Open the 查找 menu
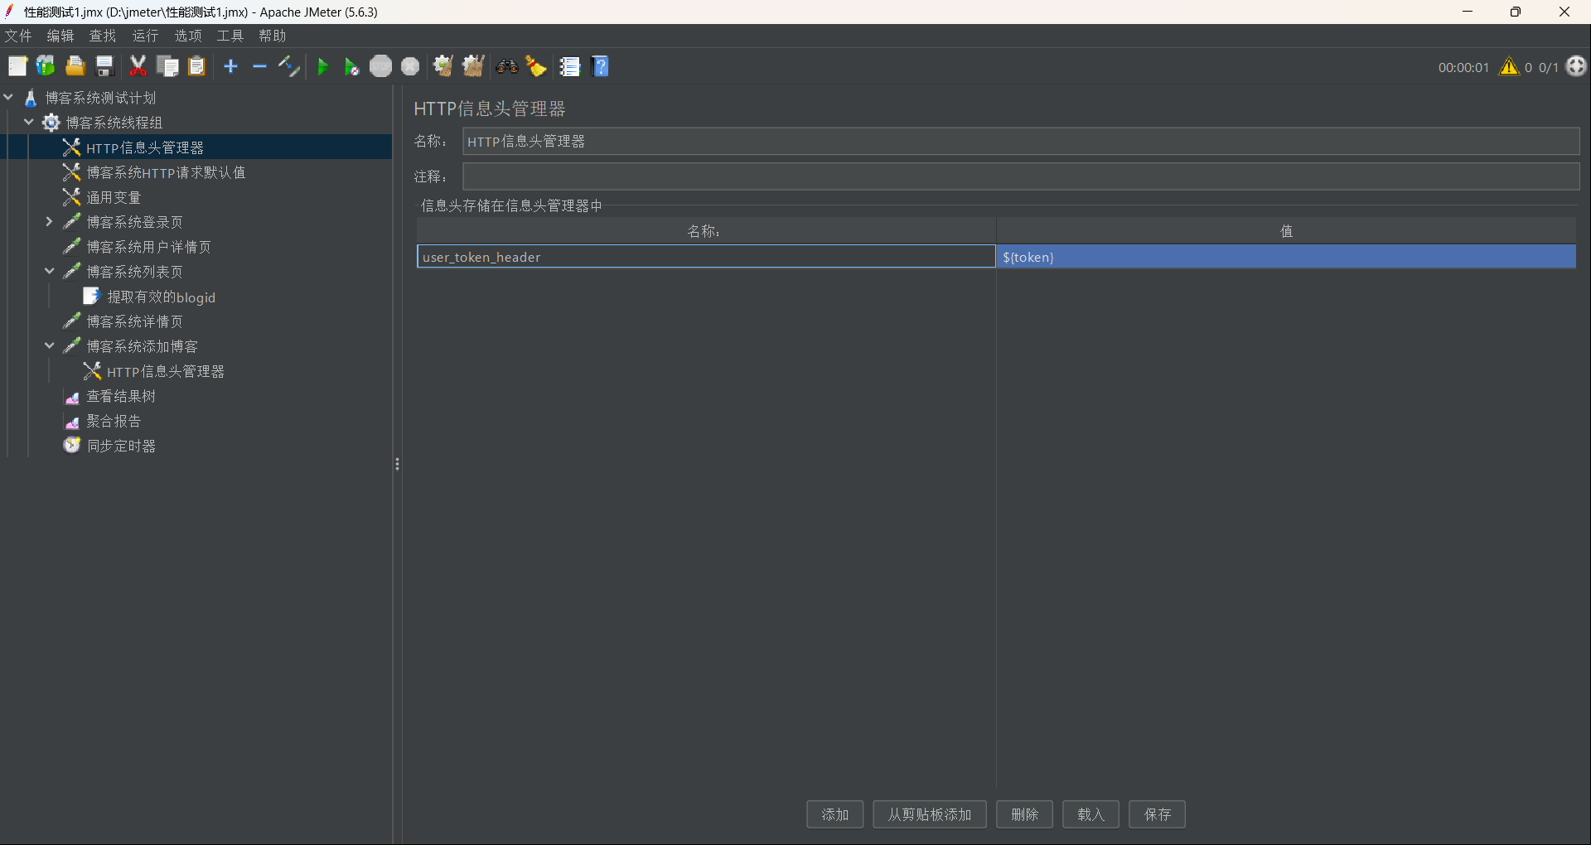1591x845 pixels. tap(103, 36)
